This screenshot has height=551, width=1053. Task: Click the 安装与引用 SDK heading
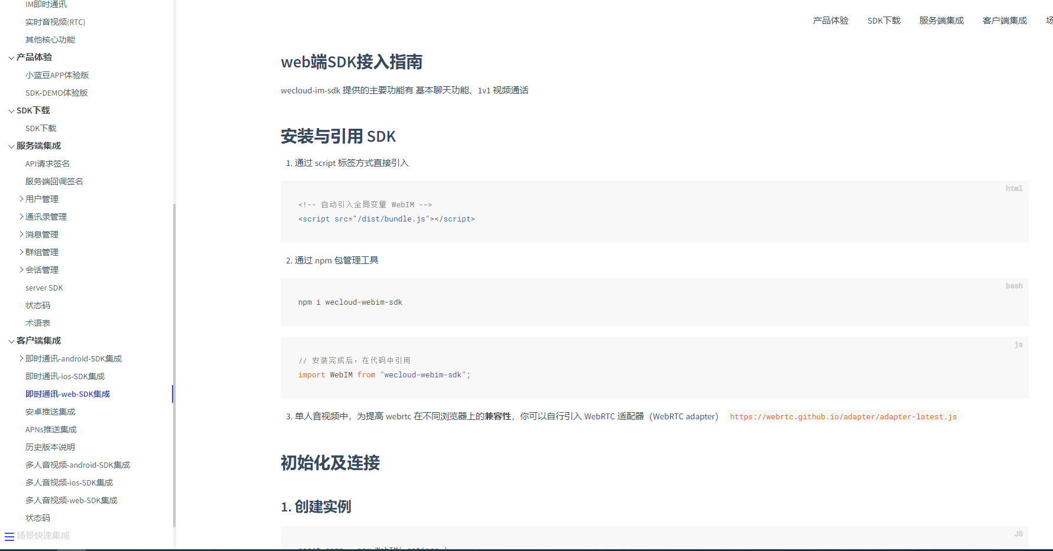point(338,136)
